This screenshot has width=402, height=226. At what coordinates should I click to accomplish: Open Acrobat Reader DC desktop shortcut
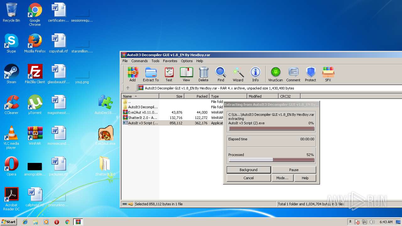[11, 199]
